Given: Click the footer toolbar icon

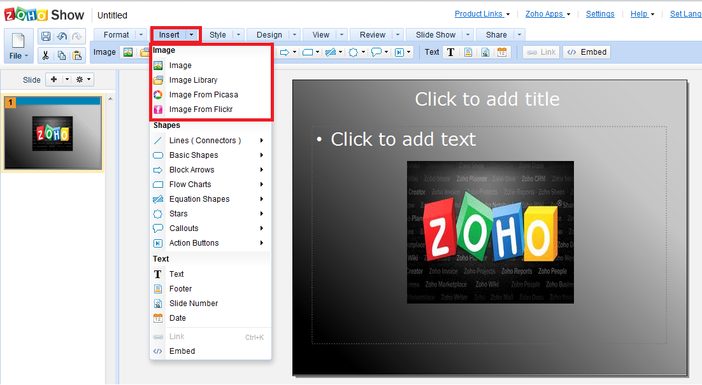Looking at the screenshot, I should [468, 52].
